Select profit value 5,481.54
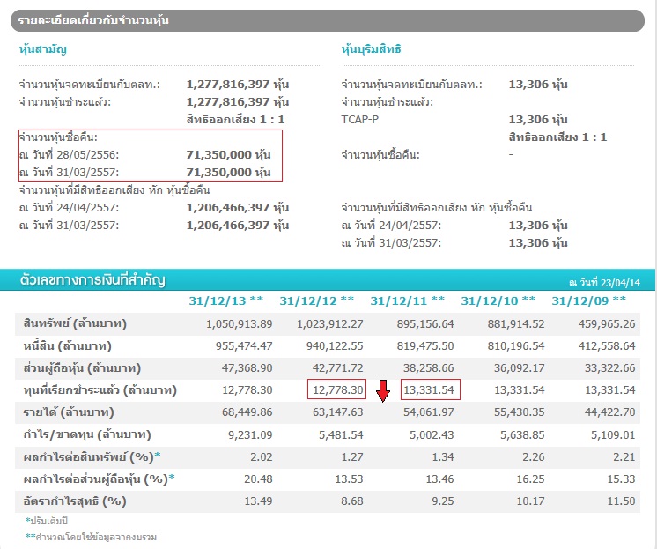 point(341,435)
